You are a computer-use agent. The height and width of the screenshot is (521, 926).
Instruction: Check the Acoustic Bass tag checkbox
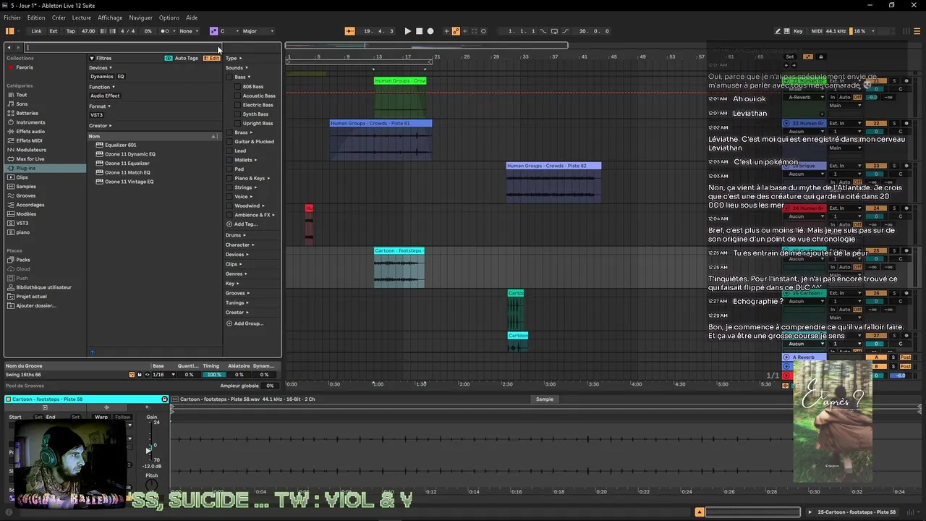click(x=237, y=96)
